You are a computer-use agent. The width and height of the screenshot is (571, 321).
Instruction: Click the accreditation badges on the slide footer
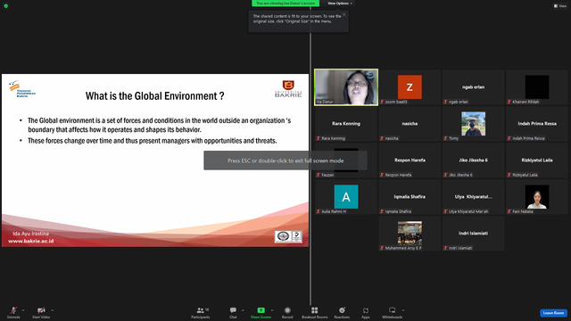pyautogui.click(x=288, y=236)
